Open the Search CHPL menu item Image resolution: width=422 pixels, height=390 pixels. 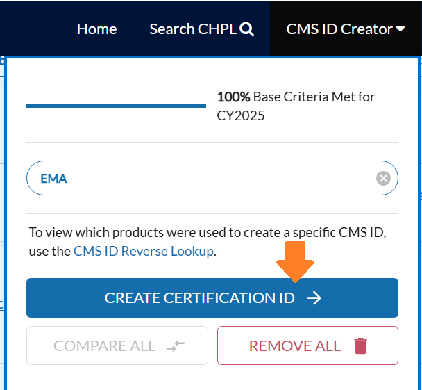click(193, 29)
